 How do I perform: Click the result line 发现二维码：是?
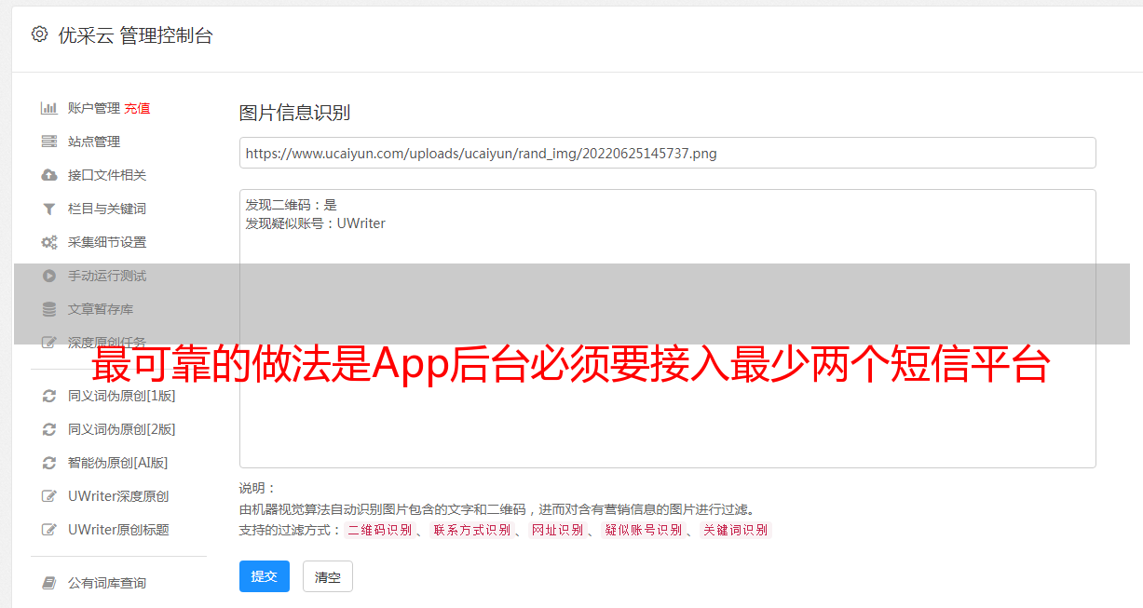click(291, 205)
